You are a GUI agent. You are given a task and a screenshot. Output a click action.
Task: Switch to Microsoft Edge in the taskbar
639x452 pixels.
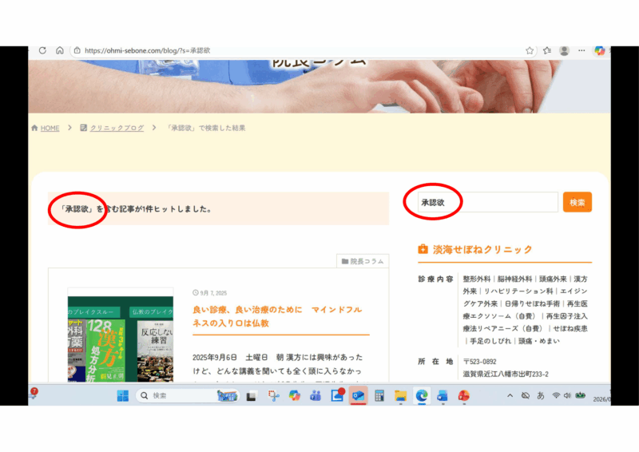click(x=422, y=396)
